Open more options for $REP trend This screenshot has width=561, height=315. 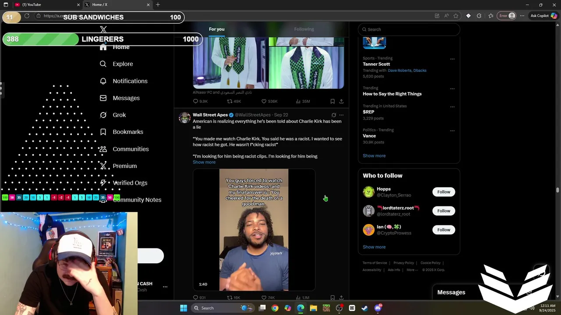pyautogui.click(x=452, y=107)
